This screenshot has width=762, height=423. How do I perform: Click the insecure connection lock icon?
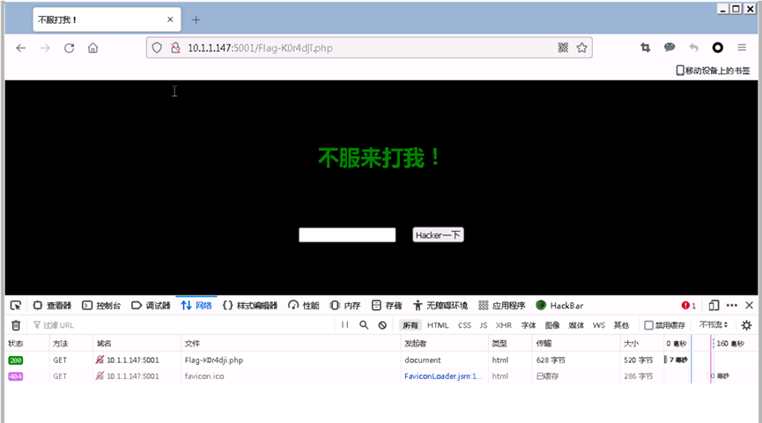pyautogui.click(x=175, y=48)
